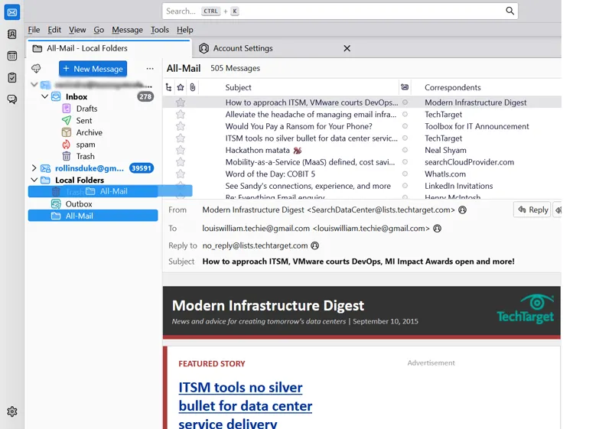Viewport: 612px width, 429px height.
Task: Click the New Message button
Action: coord(93,69)
